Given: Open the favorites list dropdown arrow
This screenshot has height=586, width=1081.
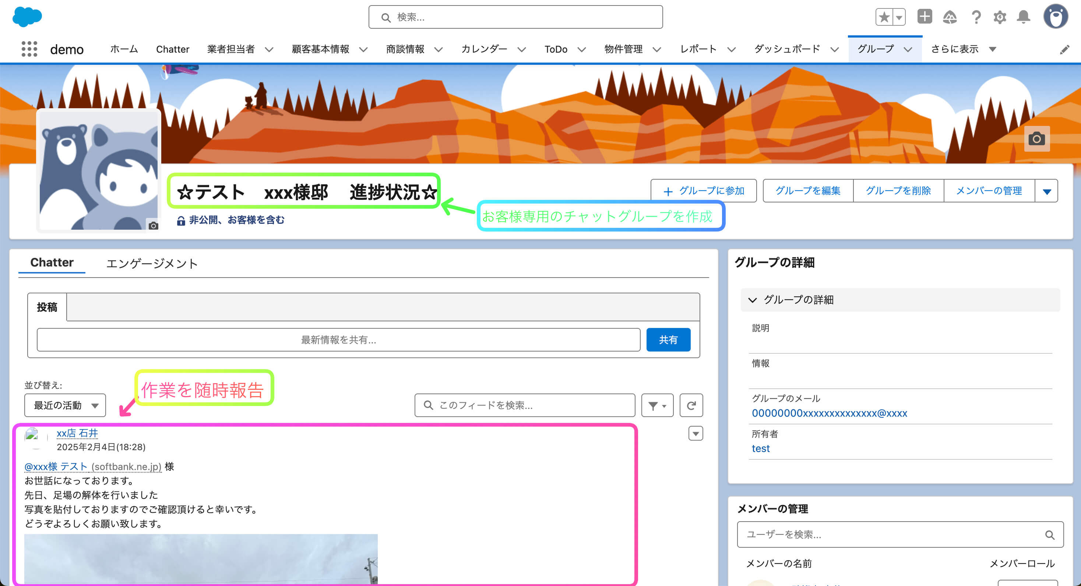Looking at the screenshot, I should coord(899,17).
